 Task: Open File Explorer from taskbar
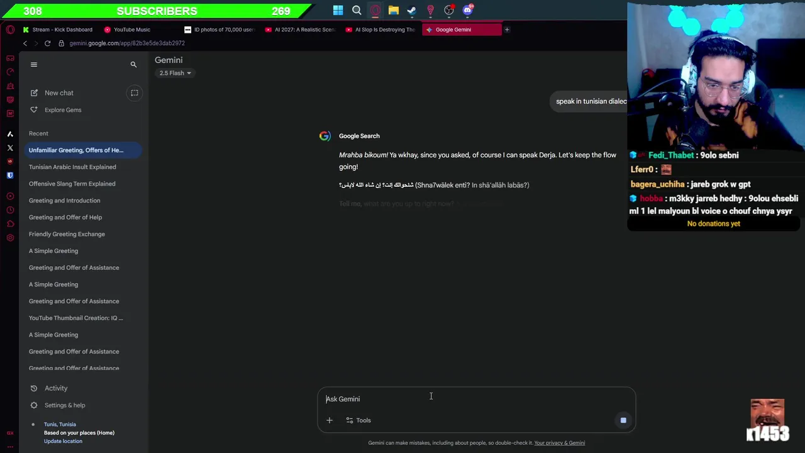(393, 10)
